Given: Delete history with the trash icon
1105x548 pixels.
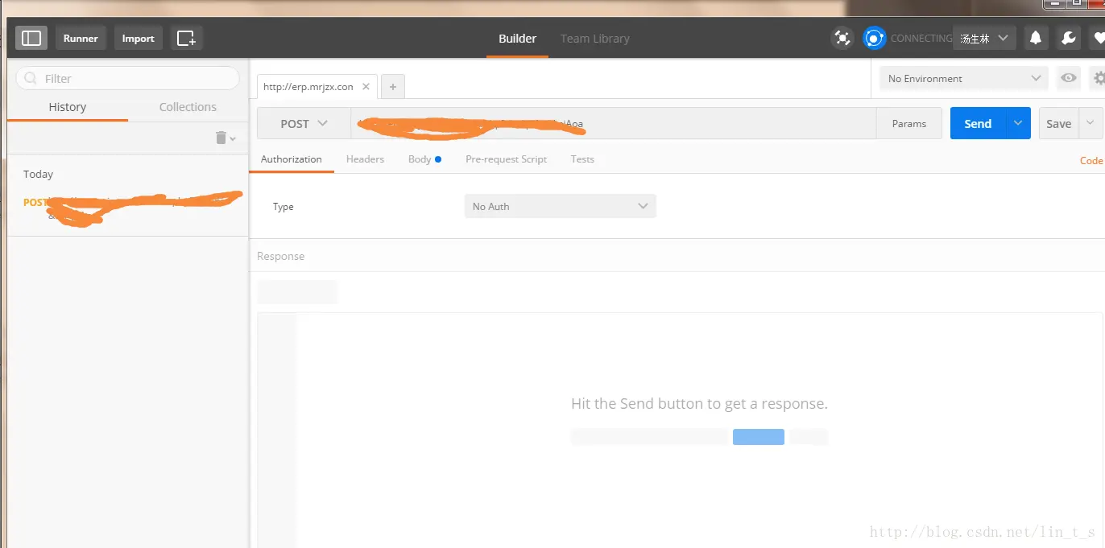Looking at the screenshot, I should 221,138.
